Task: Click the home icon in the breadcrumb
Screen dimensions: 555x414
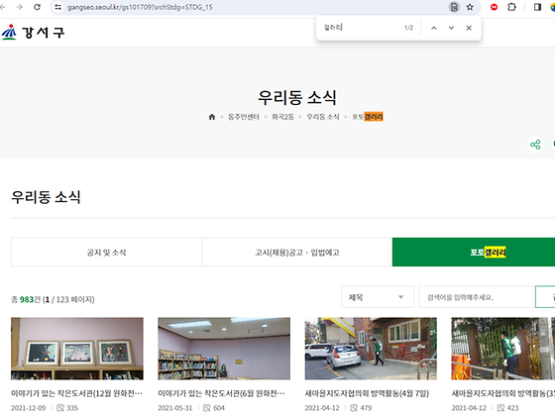Action: 212,117
